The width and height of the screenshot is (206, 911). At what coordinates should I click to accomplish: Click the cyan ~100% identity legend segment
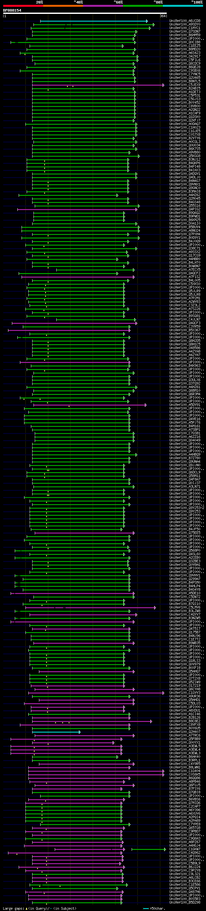tap(183, 6)
